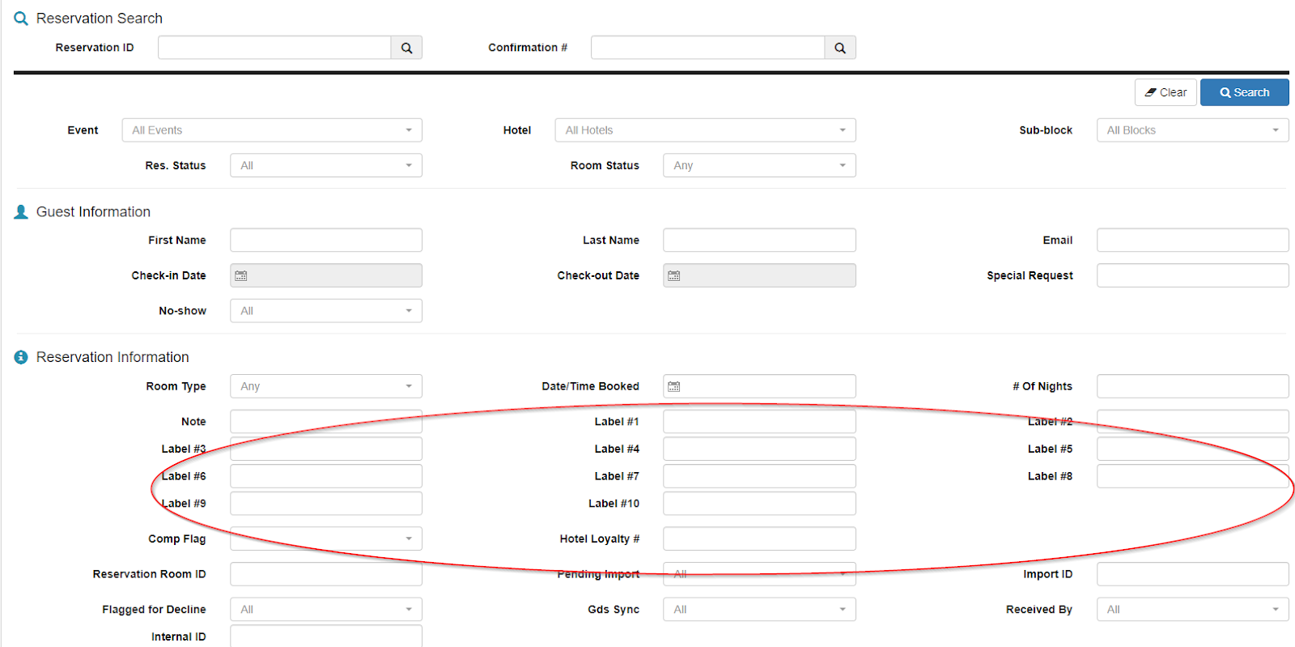Focus the Confirmation # input field

tap(707, 48)
